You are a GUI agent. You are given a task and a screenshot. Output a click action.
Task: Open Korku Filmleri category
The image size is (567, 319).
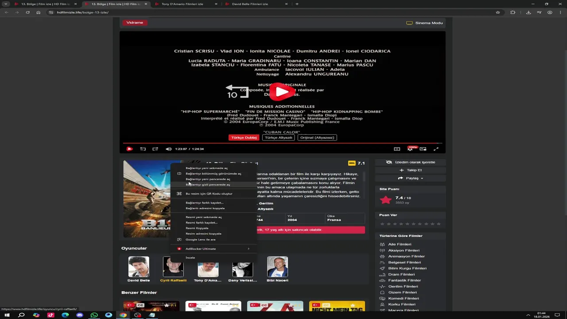pyautogui.click(x=402, y=304)
